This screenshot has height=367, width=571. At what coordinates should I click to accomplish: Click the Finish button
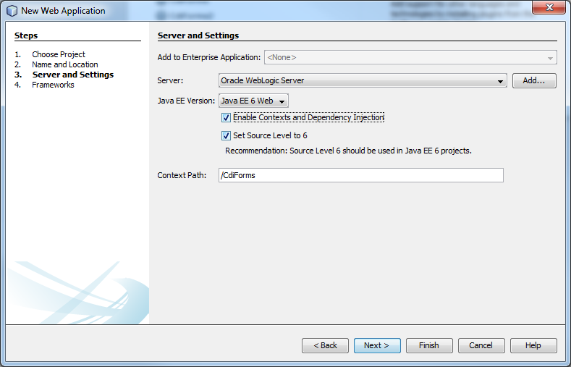(429, 345)
